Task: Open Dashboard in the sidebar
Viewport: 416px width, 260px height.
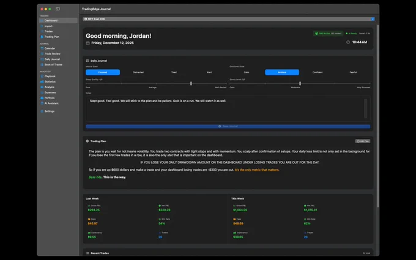Action: tap(58, 20)
